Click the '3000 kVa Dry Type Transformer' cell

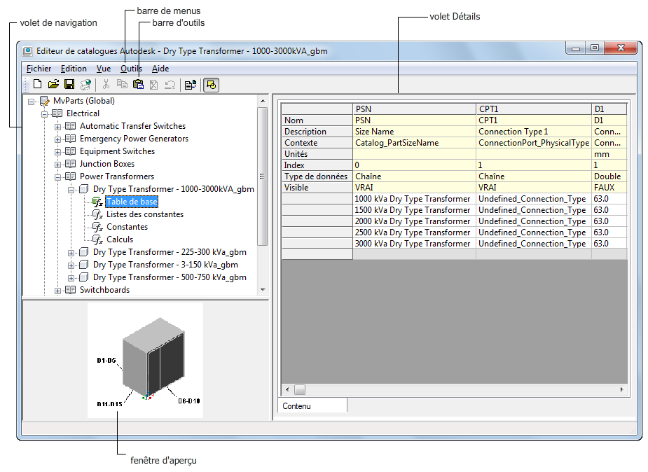coord(414,244)
